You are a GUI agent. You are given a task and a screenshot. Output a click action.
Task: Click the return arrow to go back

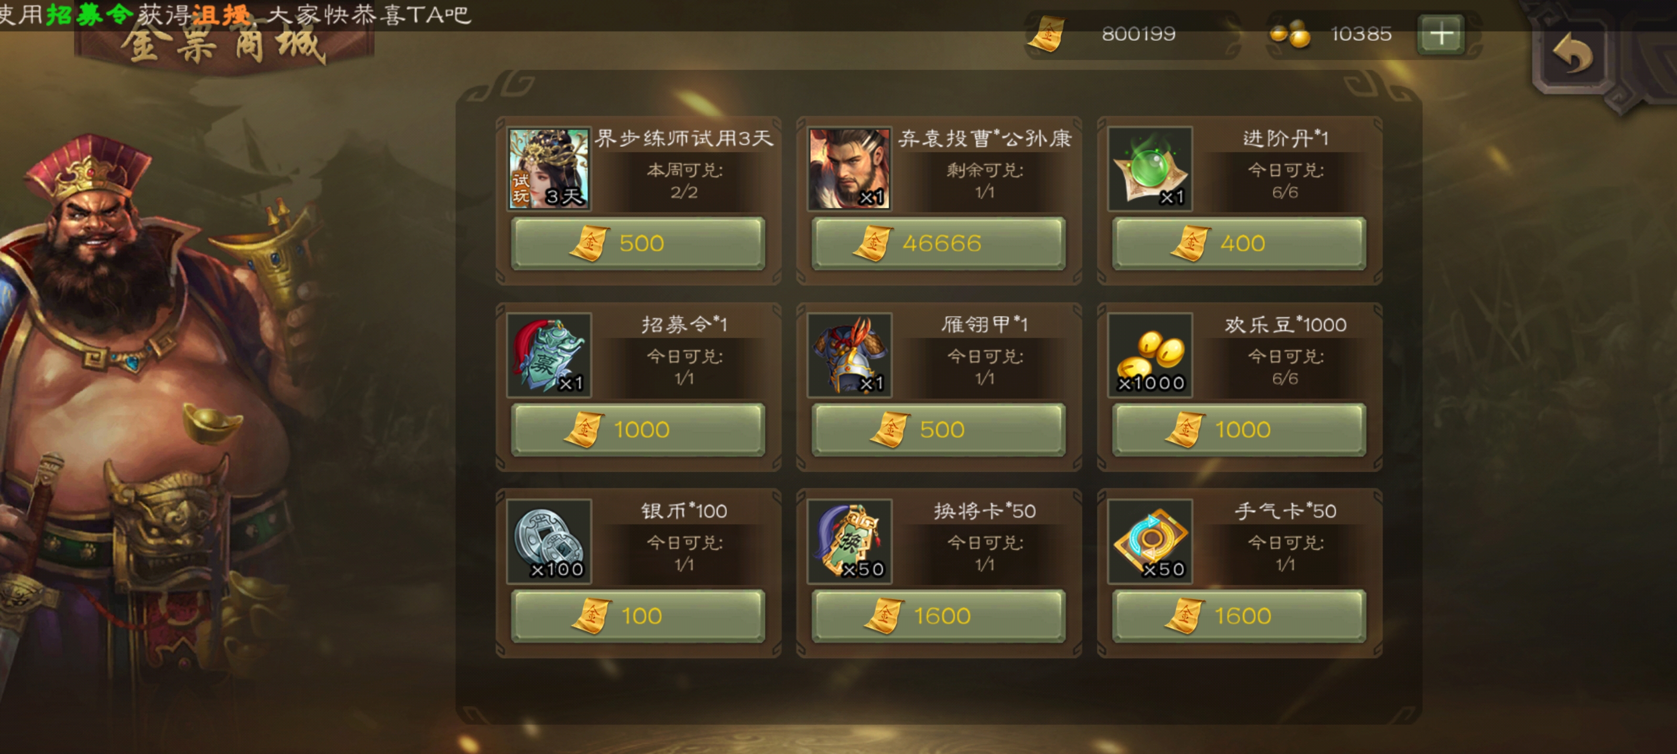tap(1572, 54)
